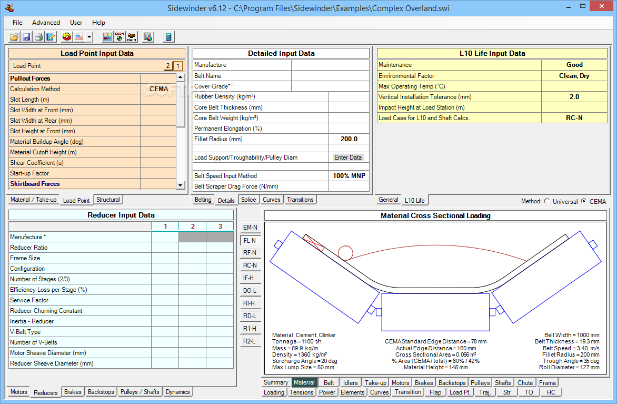Select the RF-N load case button

click(x=250, y=252)
